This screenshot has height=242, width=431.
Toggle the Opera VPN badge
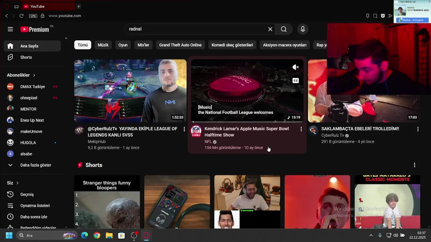click(x=33, y=16)
